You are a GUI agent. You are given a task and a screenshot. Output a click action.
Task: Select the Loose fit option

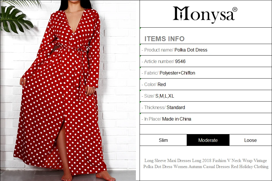(x=250, y=140)
